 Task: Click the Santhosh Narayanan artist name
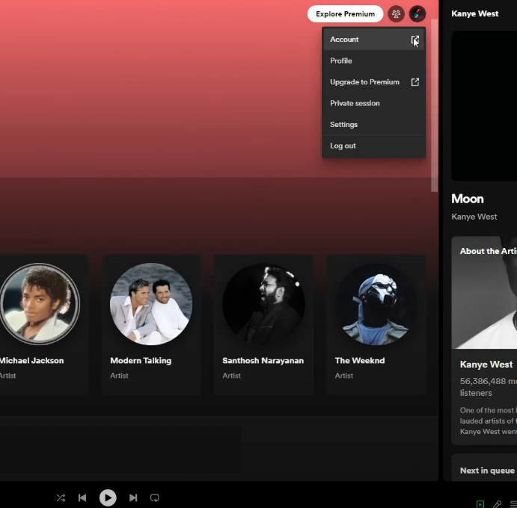pos(263,361)
